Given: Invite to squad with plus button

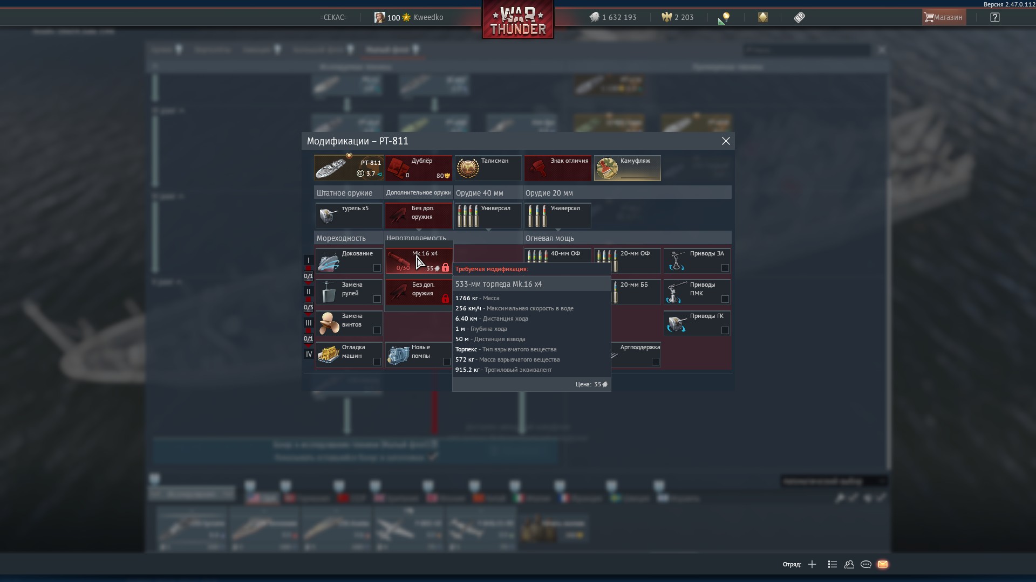Looking at the screenshot, I should click(812, 564).
